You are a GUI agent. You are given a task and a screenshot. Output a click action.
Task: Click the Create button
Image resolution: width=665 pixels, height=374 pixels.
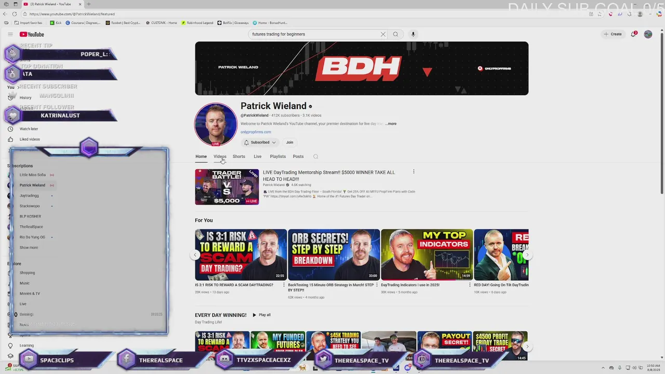[x=613, y=34]
